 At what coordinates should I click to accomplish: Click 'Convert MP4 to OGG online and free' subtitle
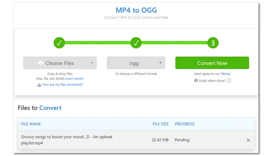click(x=136, y=17)
